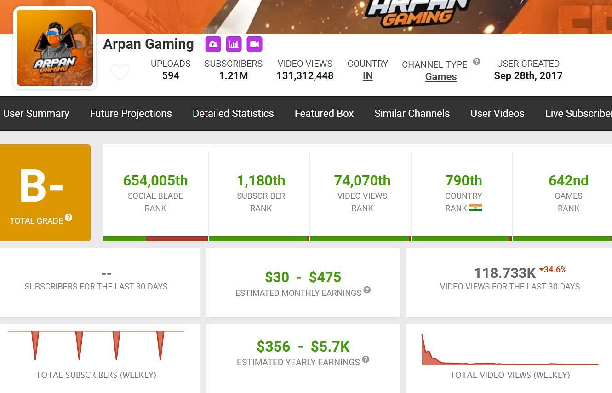Click the Total Subscribers weekly chart
The width and height of the screenshot is (612, 393).
pyautogui.click(x=96, y=345)
